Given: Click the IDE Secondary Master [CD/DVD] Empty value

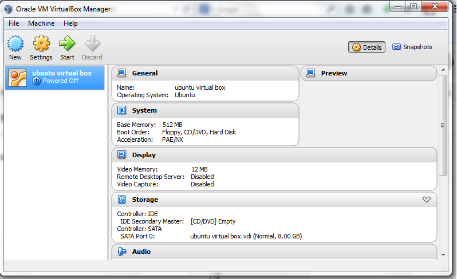Looking at the screenshot, I should pos(213,221).
